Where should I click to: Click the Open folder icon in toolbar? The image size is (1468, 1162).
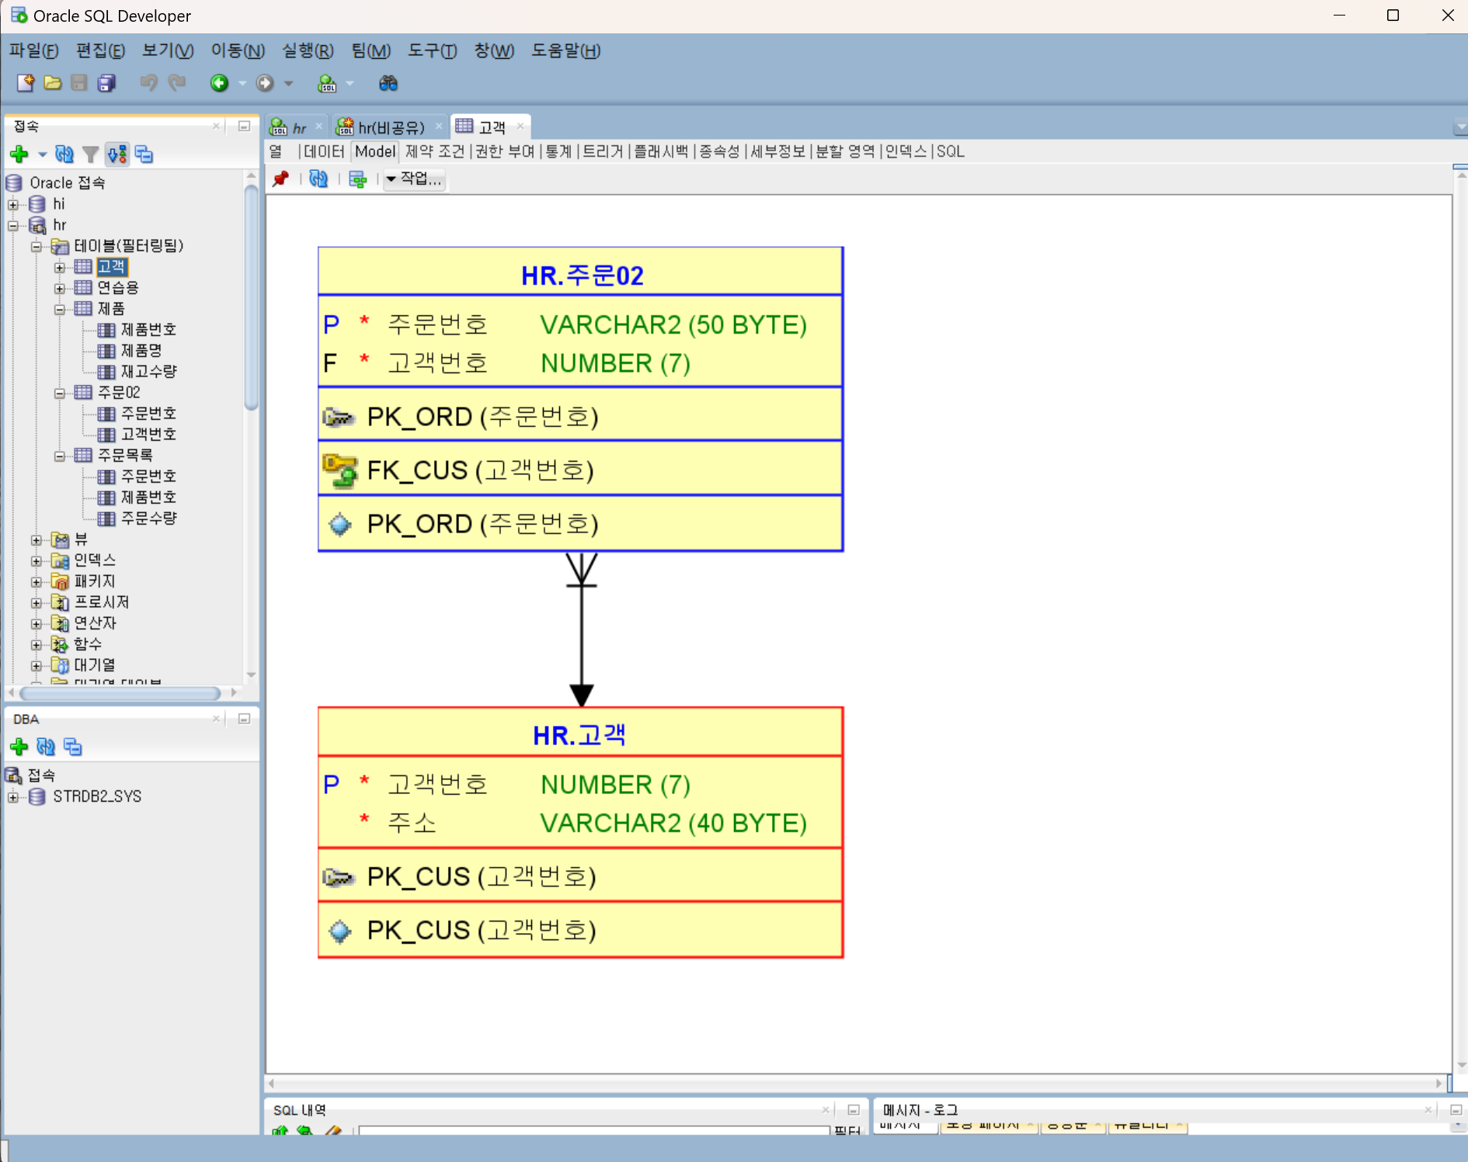tap(53, 83)
